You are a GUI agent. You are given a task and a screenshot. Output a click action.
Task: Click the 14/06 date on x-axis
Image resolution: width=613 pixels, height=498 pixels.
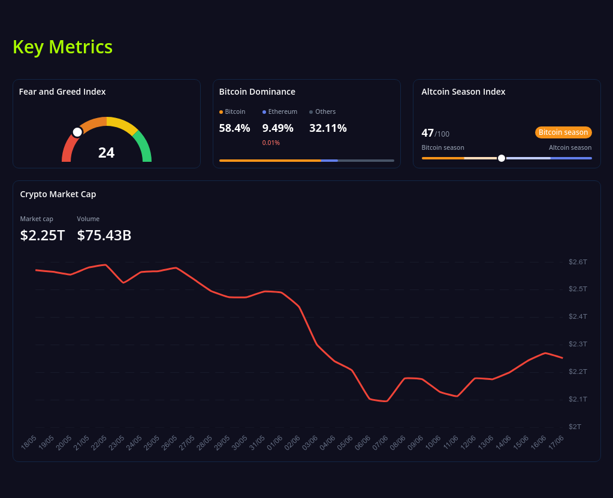tap(503, 442)
